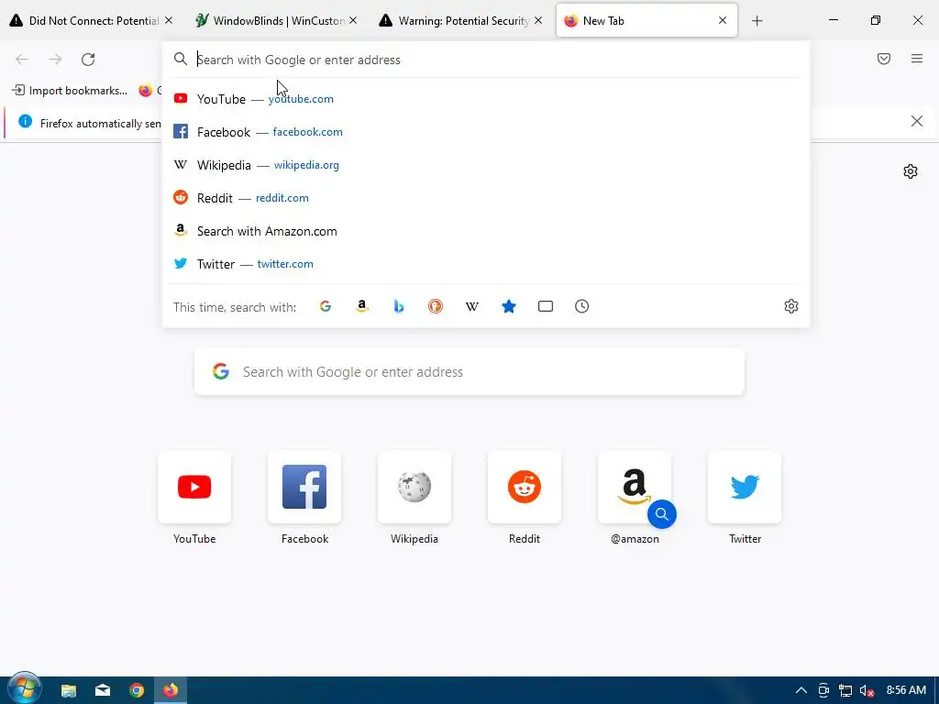Search this time with Google icon
939x704 pixels.
point(326,306)
